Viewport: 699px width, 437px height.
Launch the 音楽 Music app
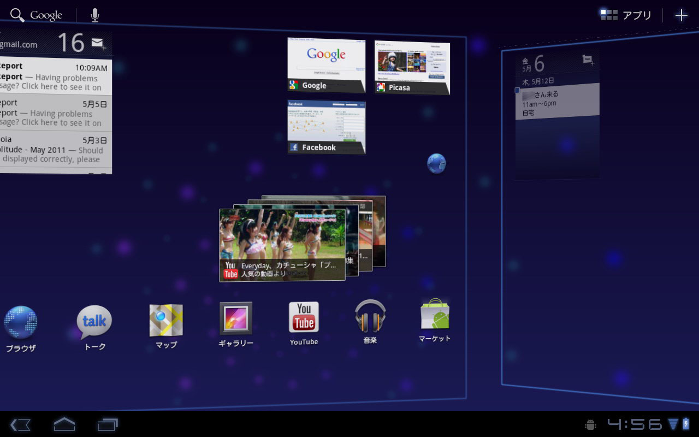click(370, 322)
